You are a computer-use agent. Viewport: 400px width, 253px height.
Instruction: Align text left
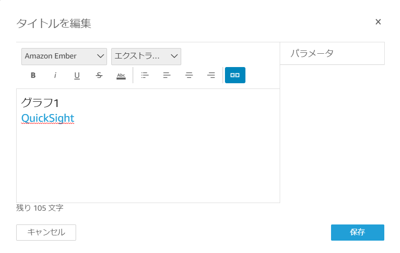coord(167,75)
